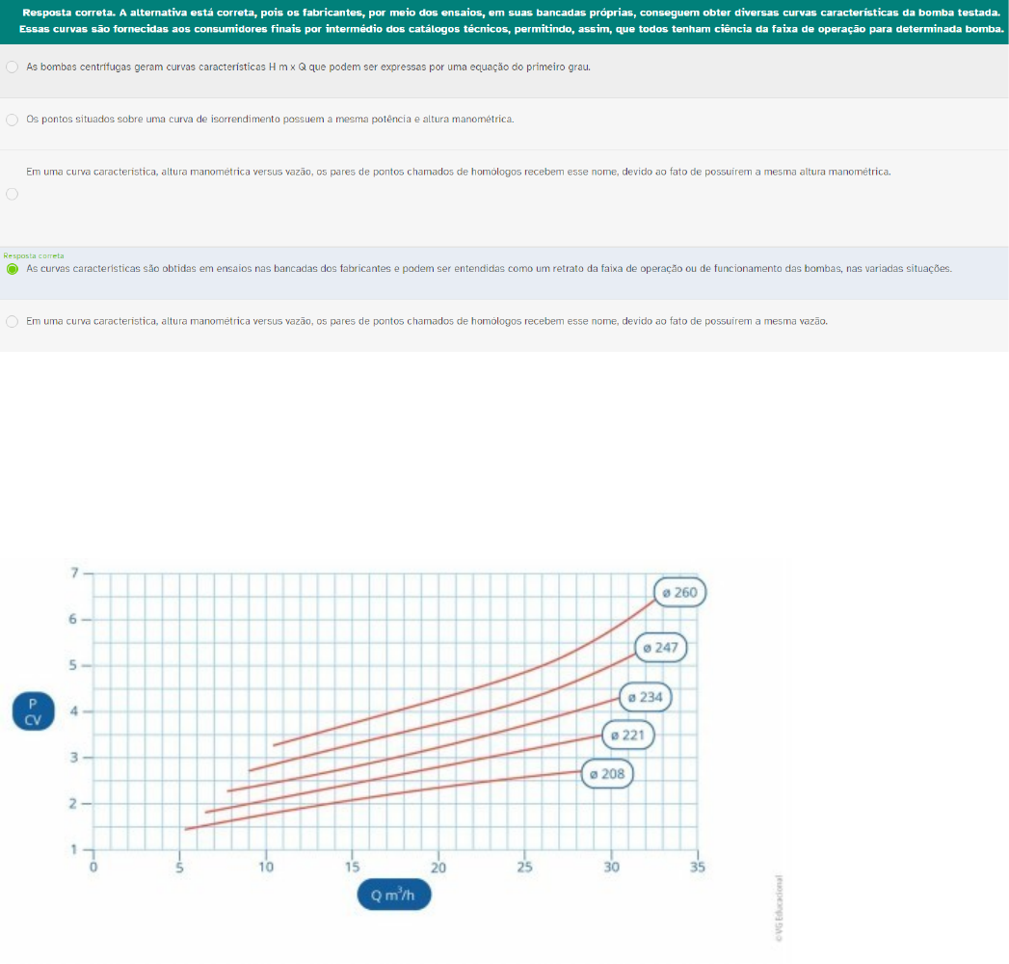Click the VG Educacional watermark text
1009x964 pixels.
point(779,908)
